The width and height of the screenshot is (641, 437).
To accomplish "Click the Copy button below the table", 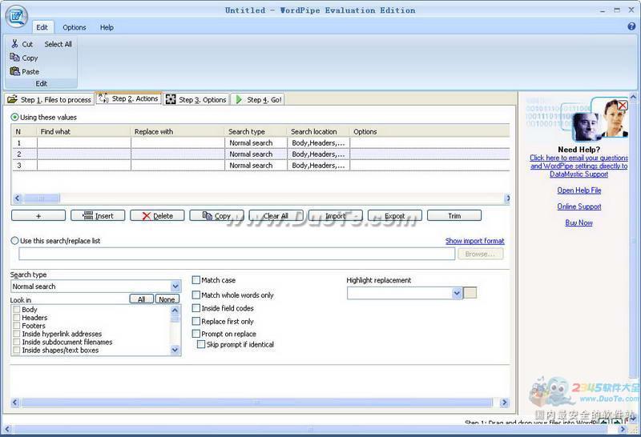I will [216, 215].
